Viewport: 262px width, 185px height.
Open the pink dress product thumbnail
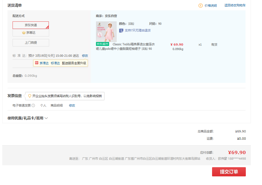[106, 31]
